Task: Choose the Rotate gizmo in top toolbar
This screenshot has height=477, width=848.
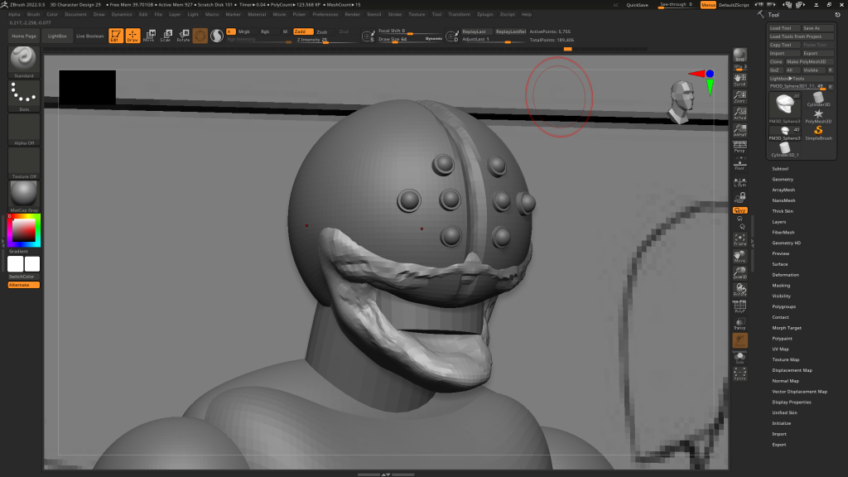Action: pyautogui.click(x=183, y=36)
